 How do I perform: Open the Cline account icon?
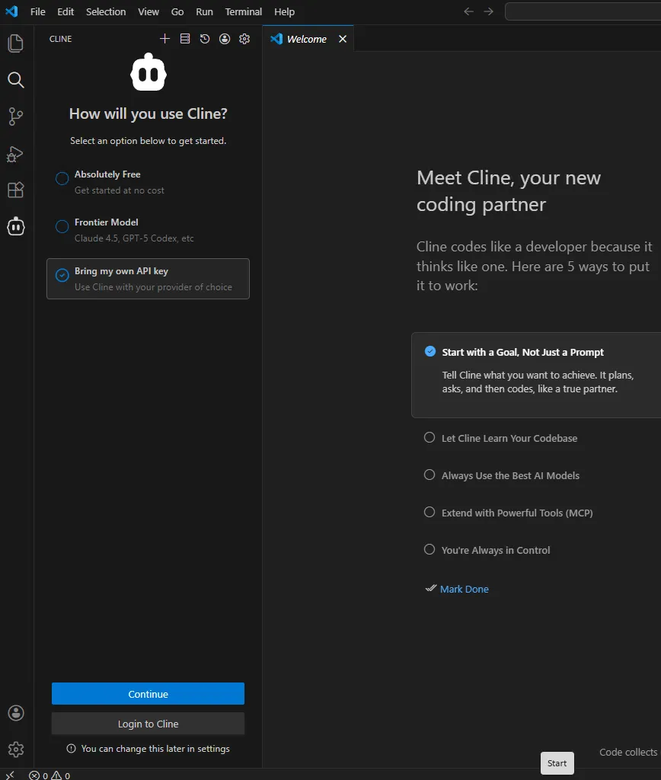coord(224,38)
